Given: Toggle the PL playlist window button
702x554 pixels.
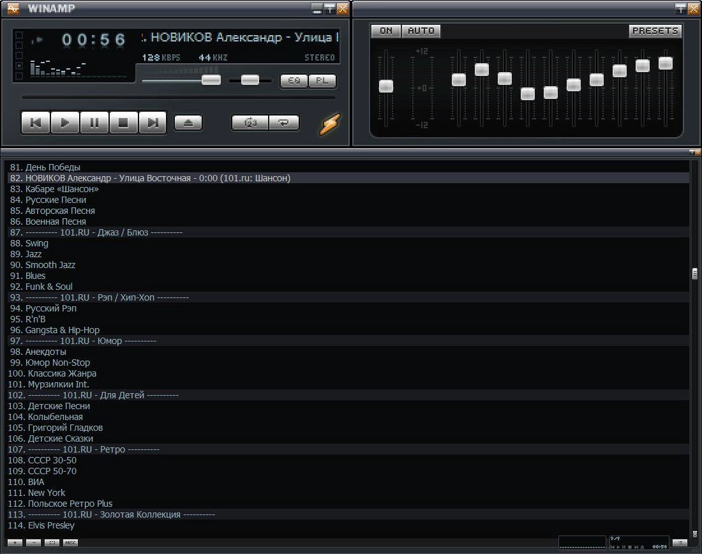Looking at the screenshot, I should [x=322, y=80].
